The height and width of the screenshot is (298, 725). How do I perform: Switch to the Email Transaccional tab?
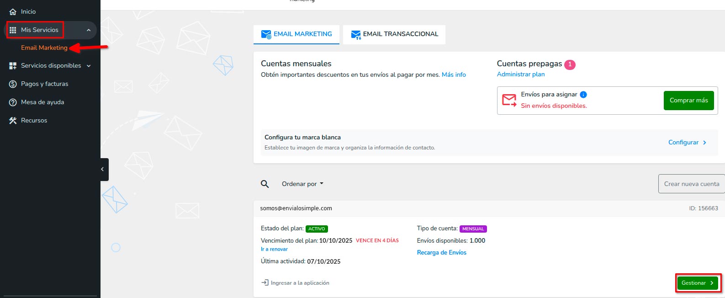(x=394, y=34)
